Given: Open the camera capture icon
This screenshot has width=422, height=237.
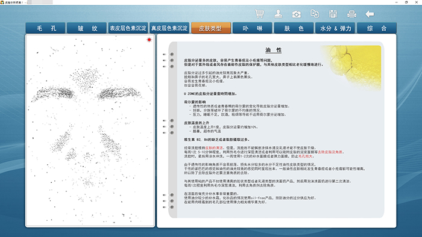Looking at the screenshot, I should (297, 14).
